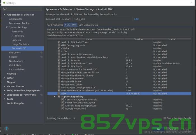Image resolution: width=196 pixels, height=135 pixels.
Task: Select Usage Statistics item
Action: (20, 44)
